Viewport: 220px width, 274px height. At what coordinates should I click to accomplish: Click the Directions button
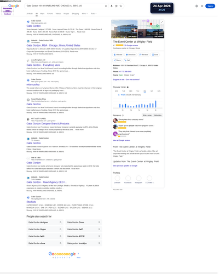pyautogui.click(x=131, y=55)
